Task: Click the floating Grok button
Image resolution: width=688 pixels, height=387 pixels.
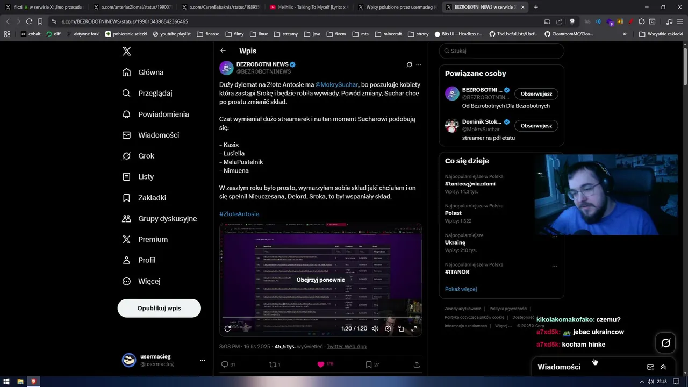Action: point(665,343)
